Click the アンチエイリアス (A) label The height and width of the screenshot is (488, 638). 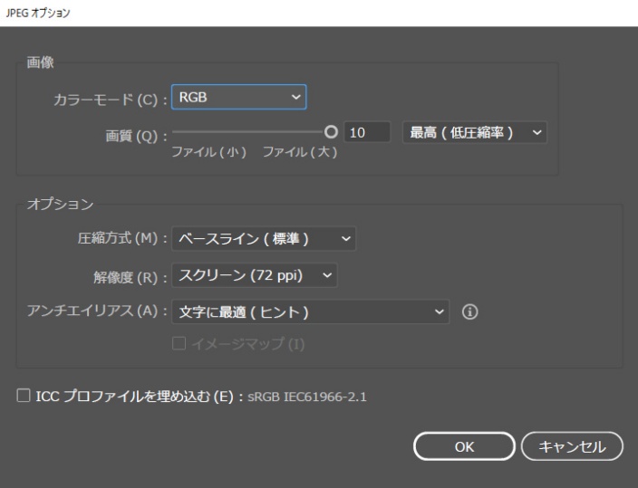click(x=97, y=311)
